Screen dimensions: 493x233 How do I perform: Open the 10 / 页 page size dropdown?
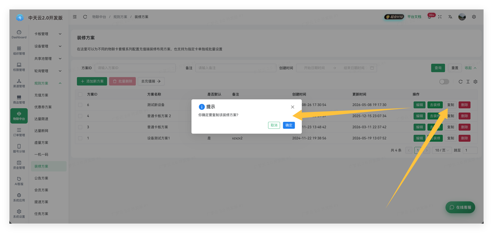click(x=442, y=150)
